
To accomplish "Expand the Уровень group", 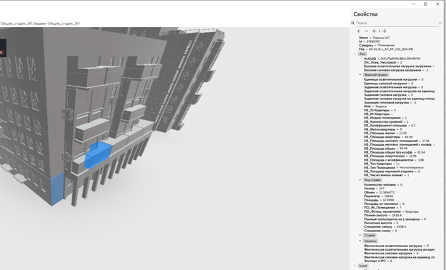I will [x=360, y=241].
